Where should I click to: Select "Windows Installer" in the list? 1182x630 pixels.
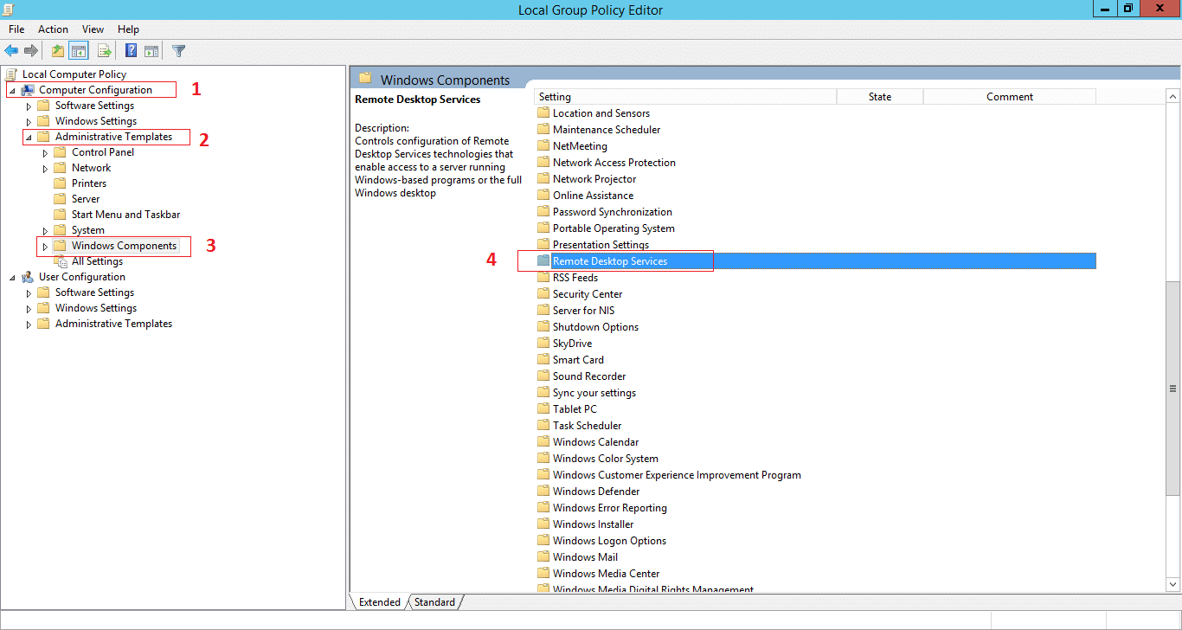click(x=594, y=524)
